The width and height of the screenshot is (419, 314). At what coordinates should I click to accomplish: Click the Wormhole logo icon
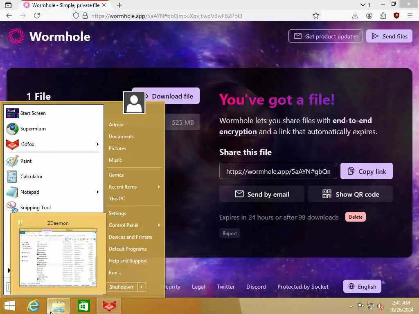click(16, 36)
